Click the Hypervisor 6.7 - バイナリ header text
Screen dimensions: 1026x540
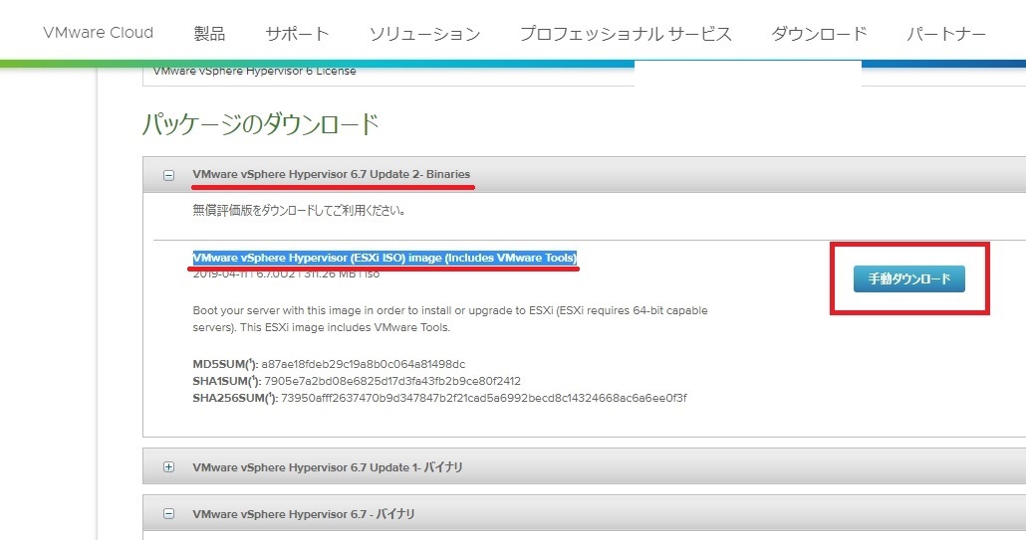click(x=304, y=514)
